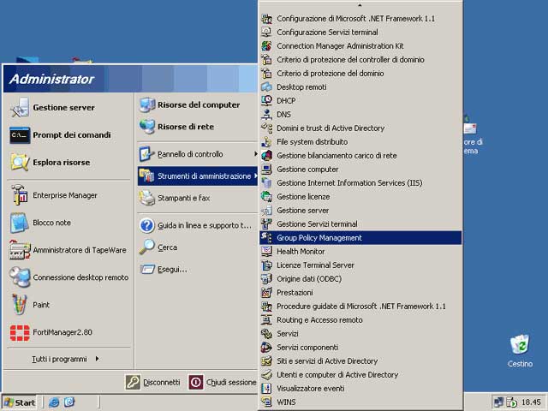Click network connection tray icon
This screenshot has height=411, width=548.
[x=498, y=402]
